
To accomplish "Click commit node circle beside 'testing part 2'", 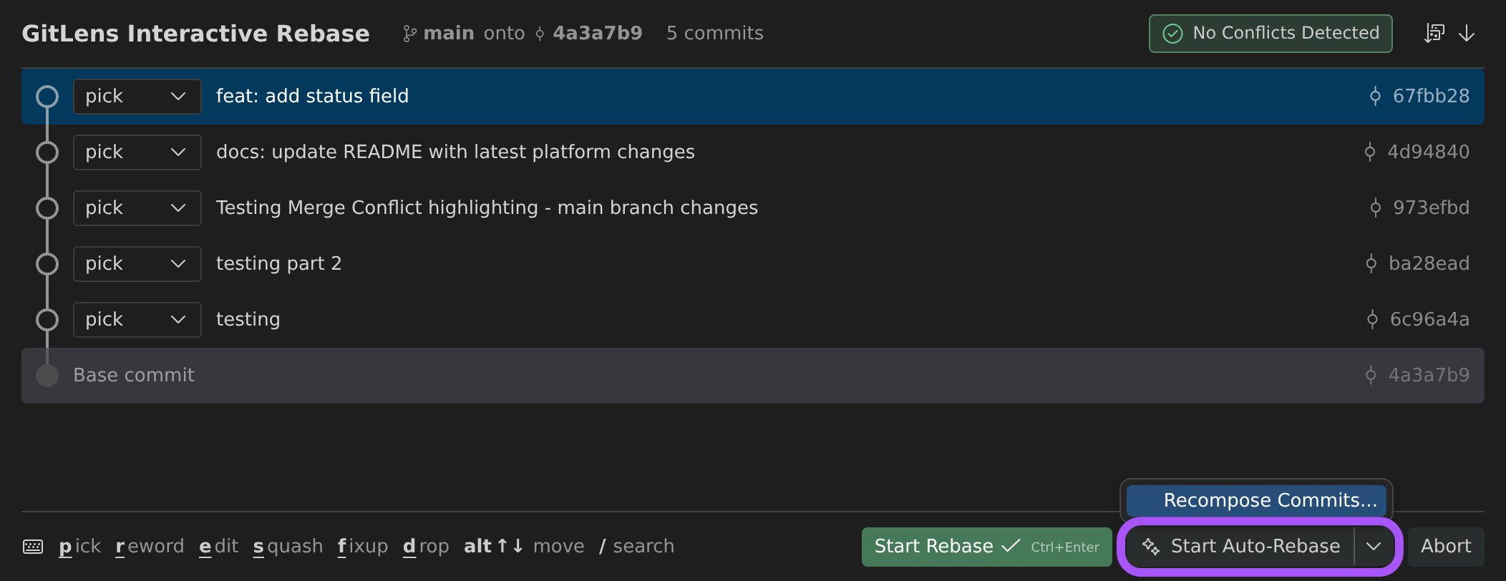I will pyautogui.click(x=47, y=263).
